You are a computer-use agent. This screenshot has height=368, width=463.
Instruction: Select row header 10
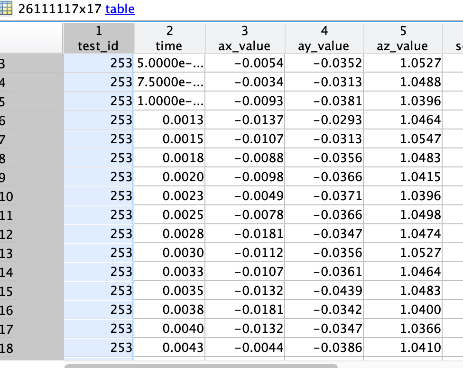(x=32, y=196)
